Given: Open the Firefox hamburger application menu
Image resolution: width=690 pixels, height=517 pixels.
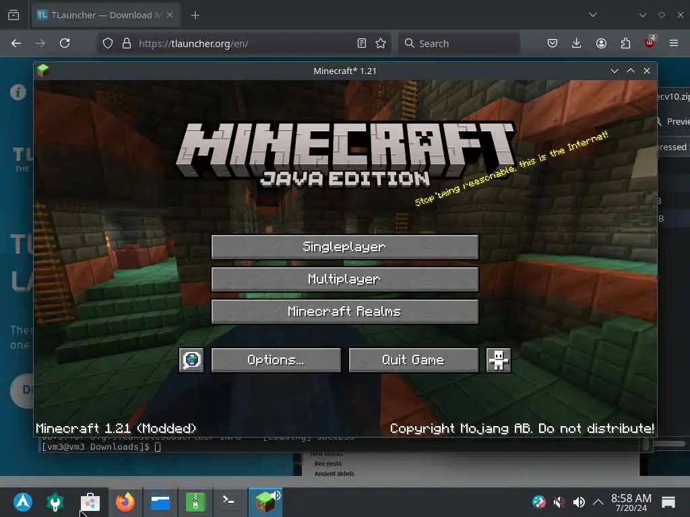Looking at the screenshot, I should (x=674, y=43).
